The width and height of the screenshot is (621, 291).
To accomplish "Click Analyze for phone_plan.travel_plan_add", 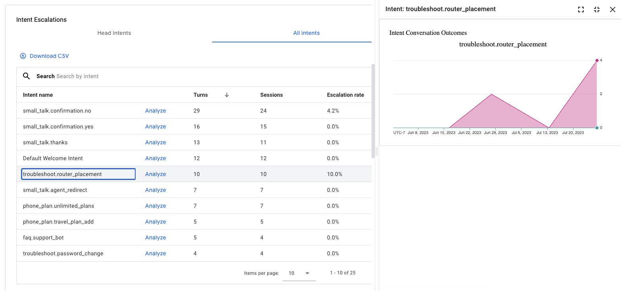I will point(155,222).
